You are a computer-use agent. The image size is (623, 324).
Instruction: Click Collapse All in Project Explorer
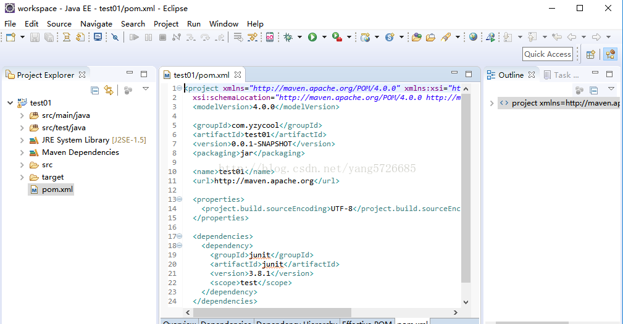94,91
